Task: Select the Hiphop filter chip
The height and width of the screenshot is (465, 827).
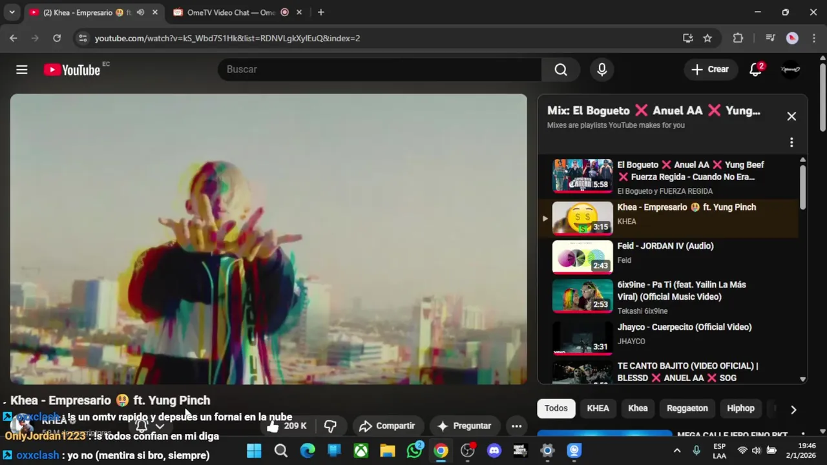Action: point(740,408)
